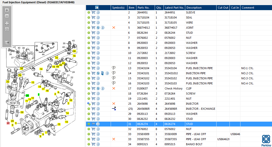Click green callout 25 in diagram
This screenshot has width=272, height=147.
point(27,96)
